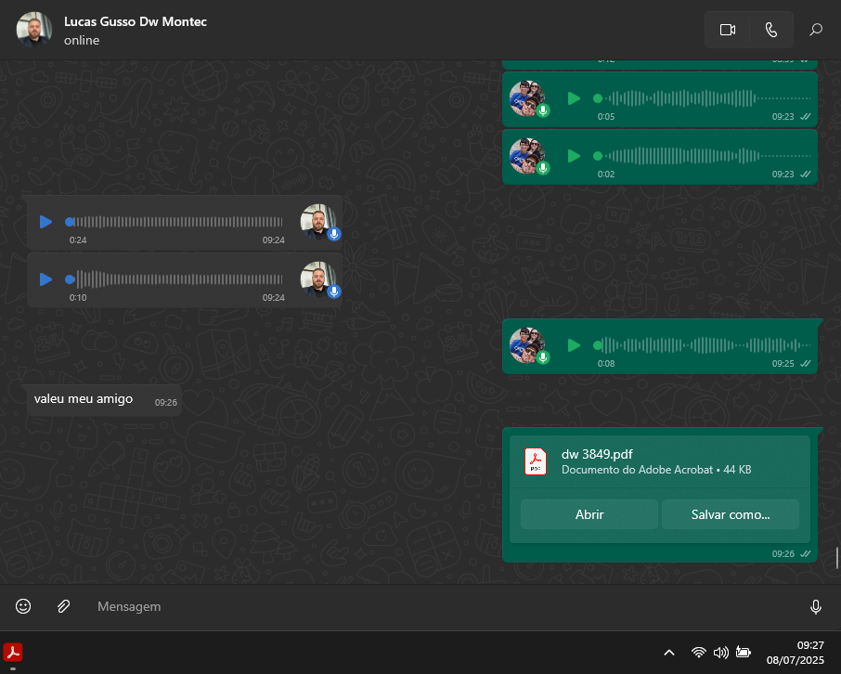Click the Salvar como... button
841x674 pixels.
pos(730,514)
